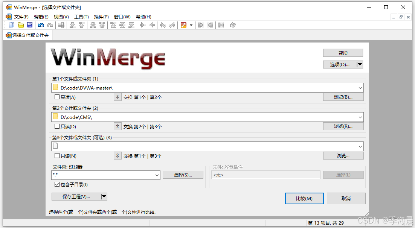Click the Current Difference toolbar icon
This screenshot has height=228, width=415.
tap(122, 25)
